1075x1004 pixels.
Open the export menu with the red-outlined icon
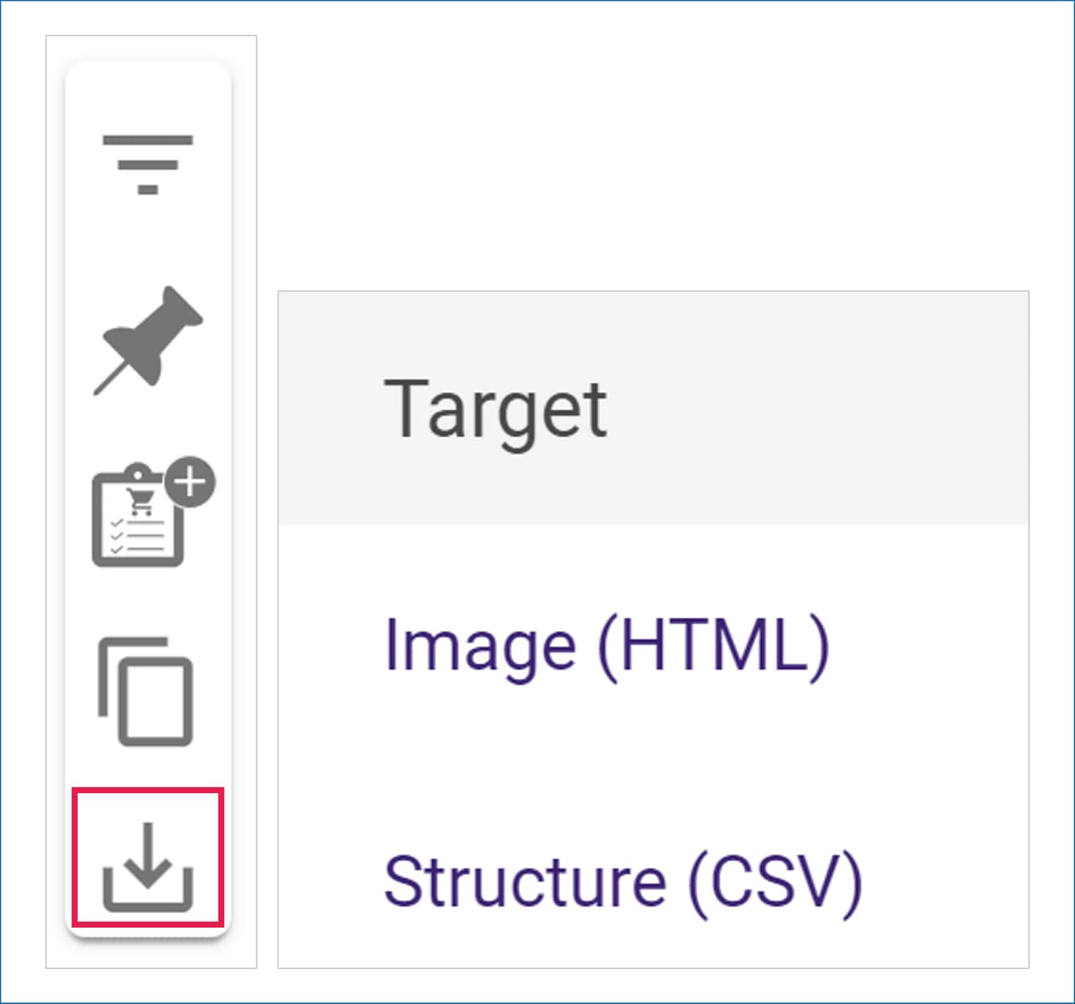pos(148,866)
